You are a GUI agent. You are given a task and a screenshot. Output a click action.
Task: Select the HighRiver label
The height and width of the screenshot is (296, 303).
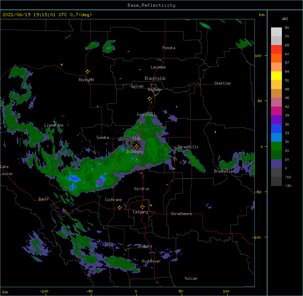151,261
